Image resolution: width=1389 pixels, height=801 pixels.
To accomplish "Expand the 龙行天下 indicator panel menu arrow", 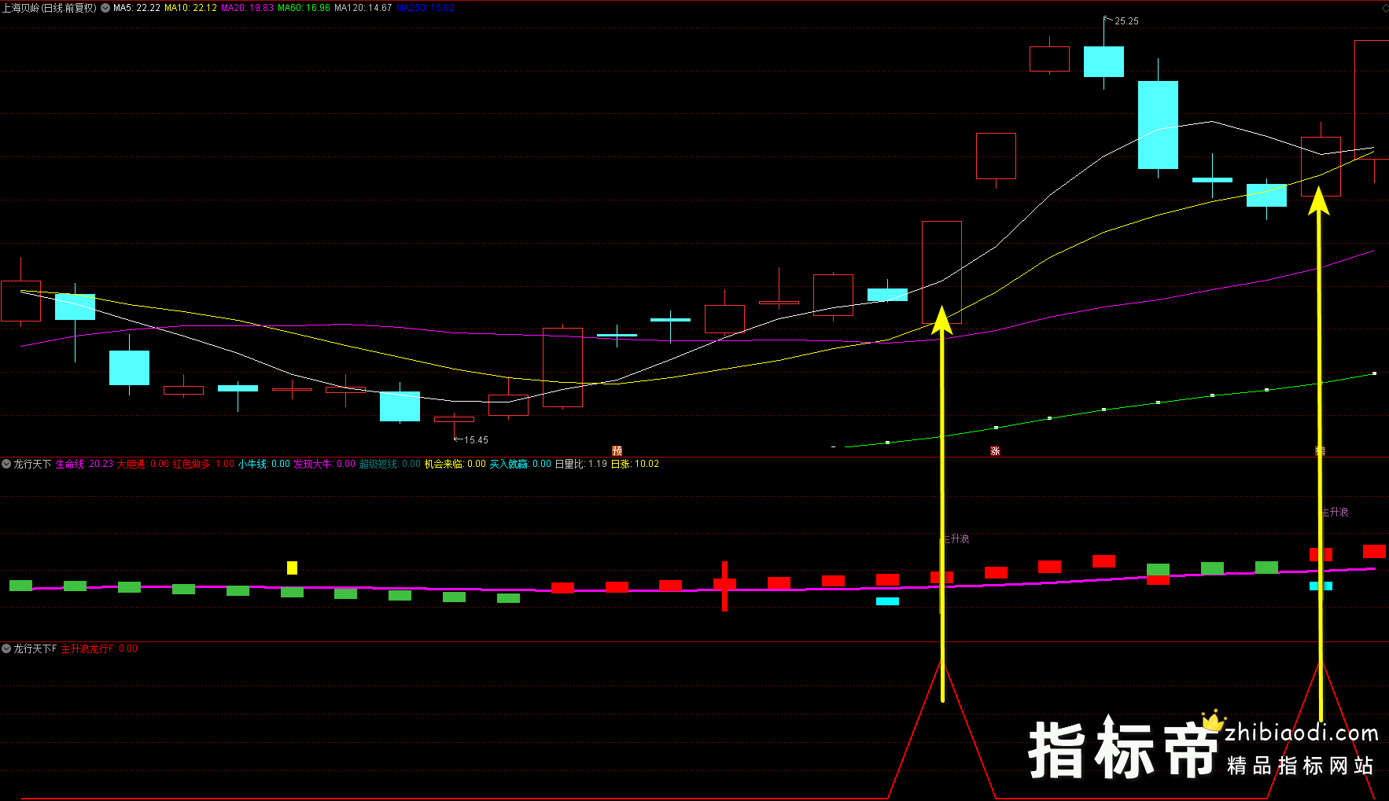I will point(6,464).
